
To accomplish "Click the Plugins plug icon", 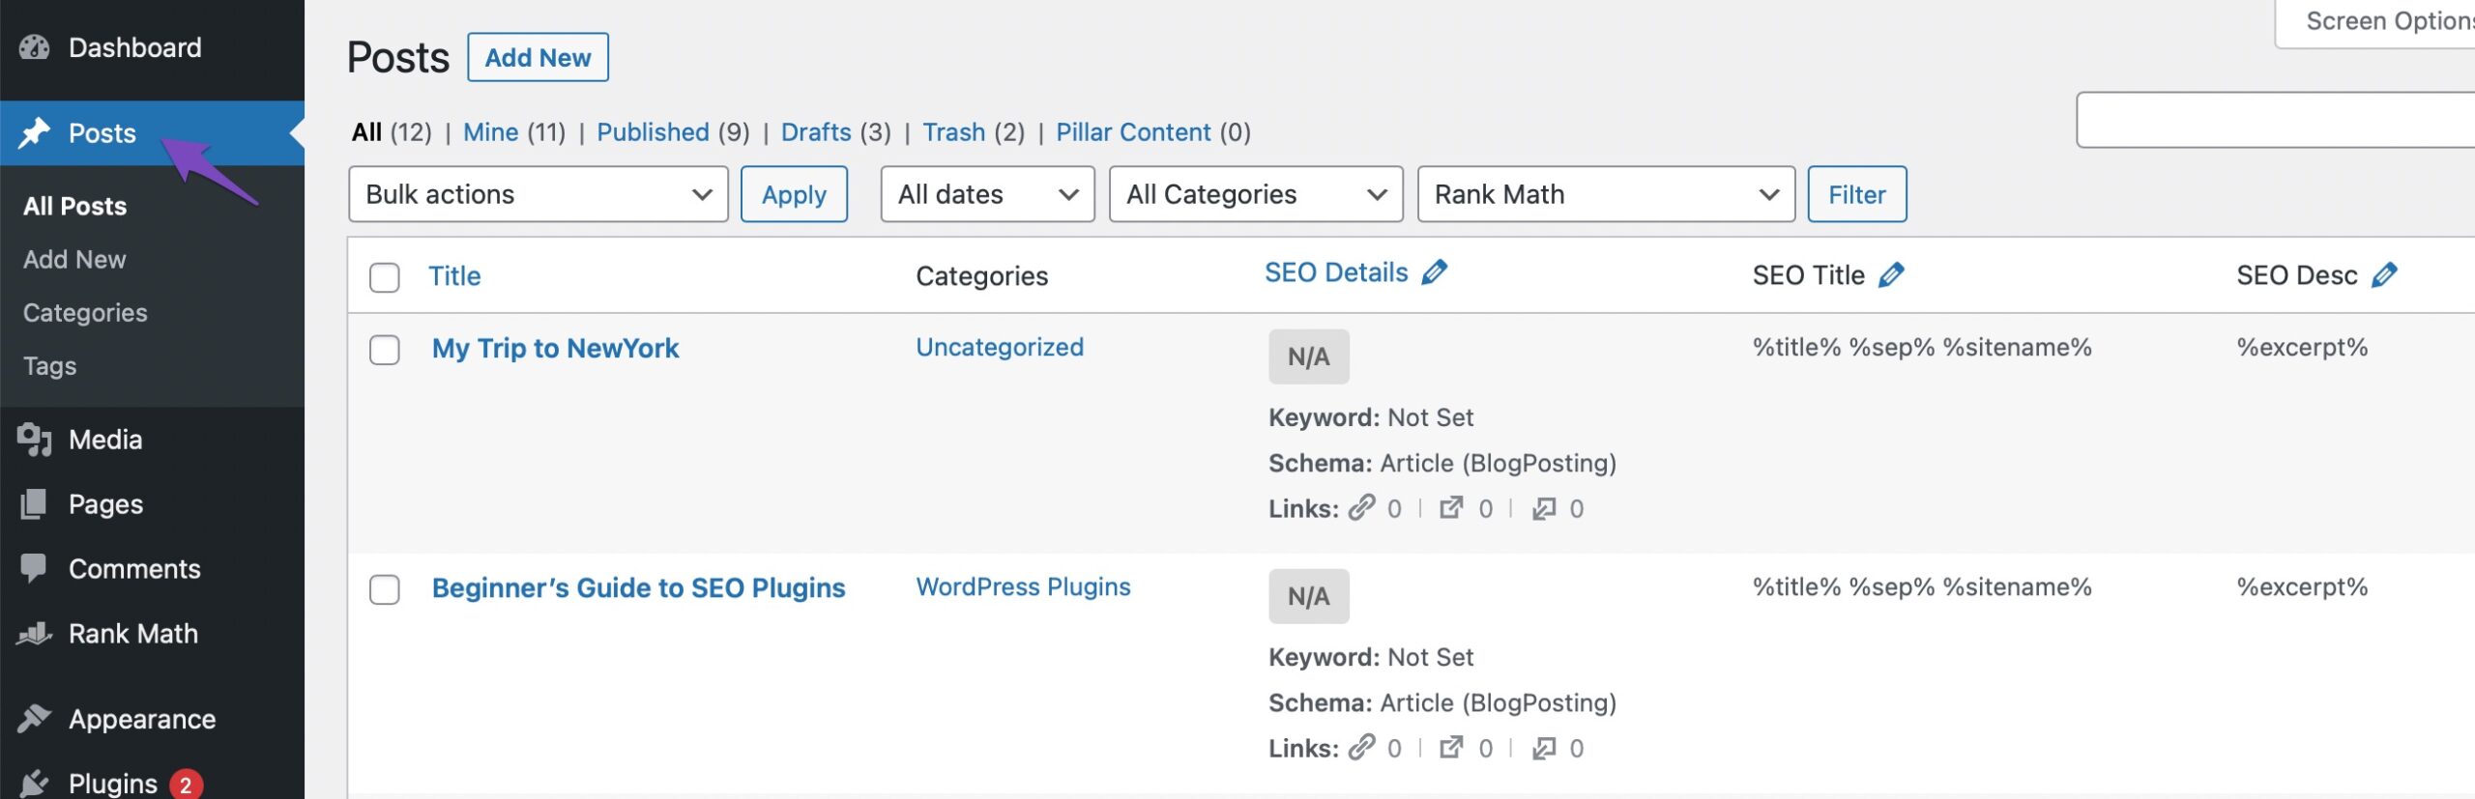I will [34, 784].
